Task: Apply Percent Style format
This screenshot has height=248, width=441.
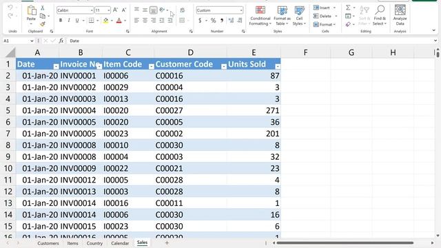Action: (x=214, y=21)
